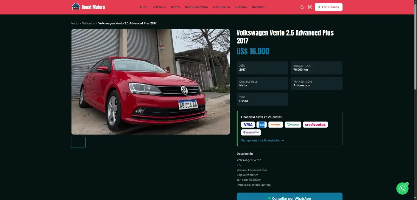
Task: Click the Credicuotas logo
Action: pos(315,125)
